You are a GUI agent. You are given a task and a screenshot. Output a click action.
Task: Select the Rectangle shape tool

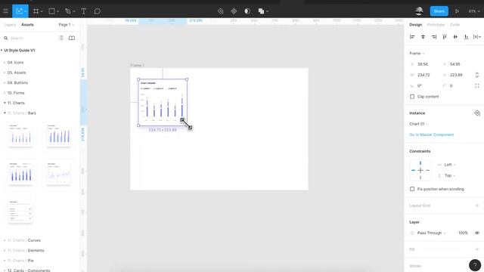[52, 11]
